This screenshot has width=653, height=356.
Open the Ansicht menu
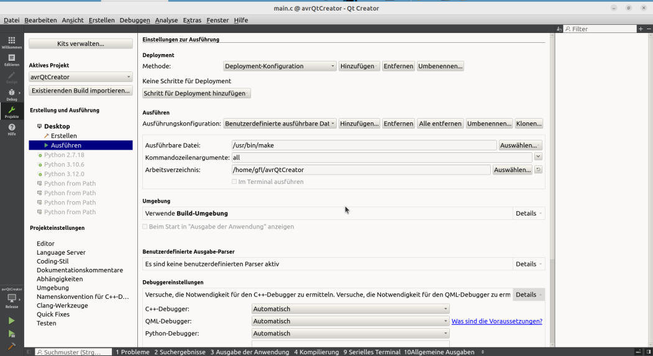(73, 20)
